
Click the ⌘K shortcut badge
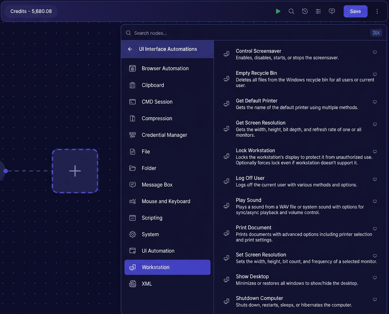pyautogui.click(x=376, y=33)
